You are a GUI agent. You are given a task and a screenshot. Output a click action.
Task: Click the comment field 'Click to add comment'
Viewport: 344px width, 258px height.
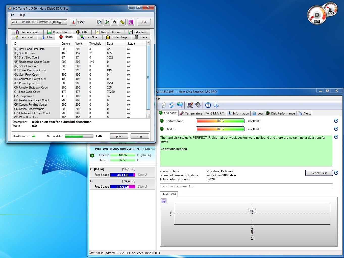point(246,186)
